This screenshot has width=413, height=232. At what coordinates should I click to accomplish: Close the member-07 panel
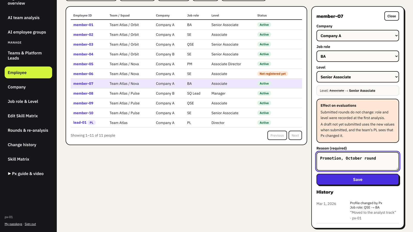click(391, 16)
